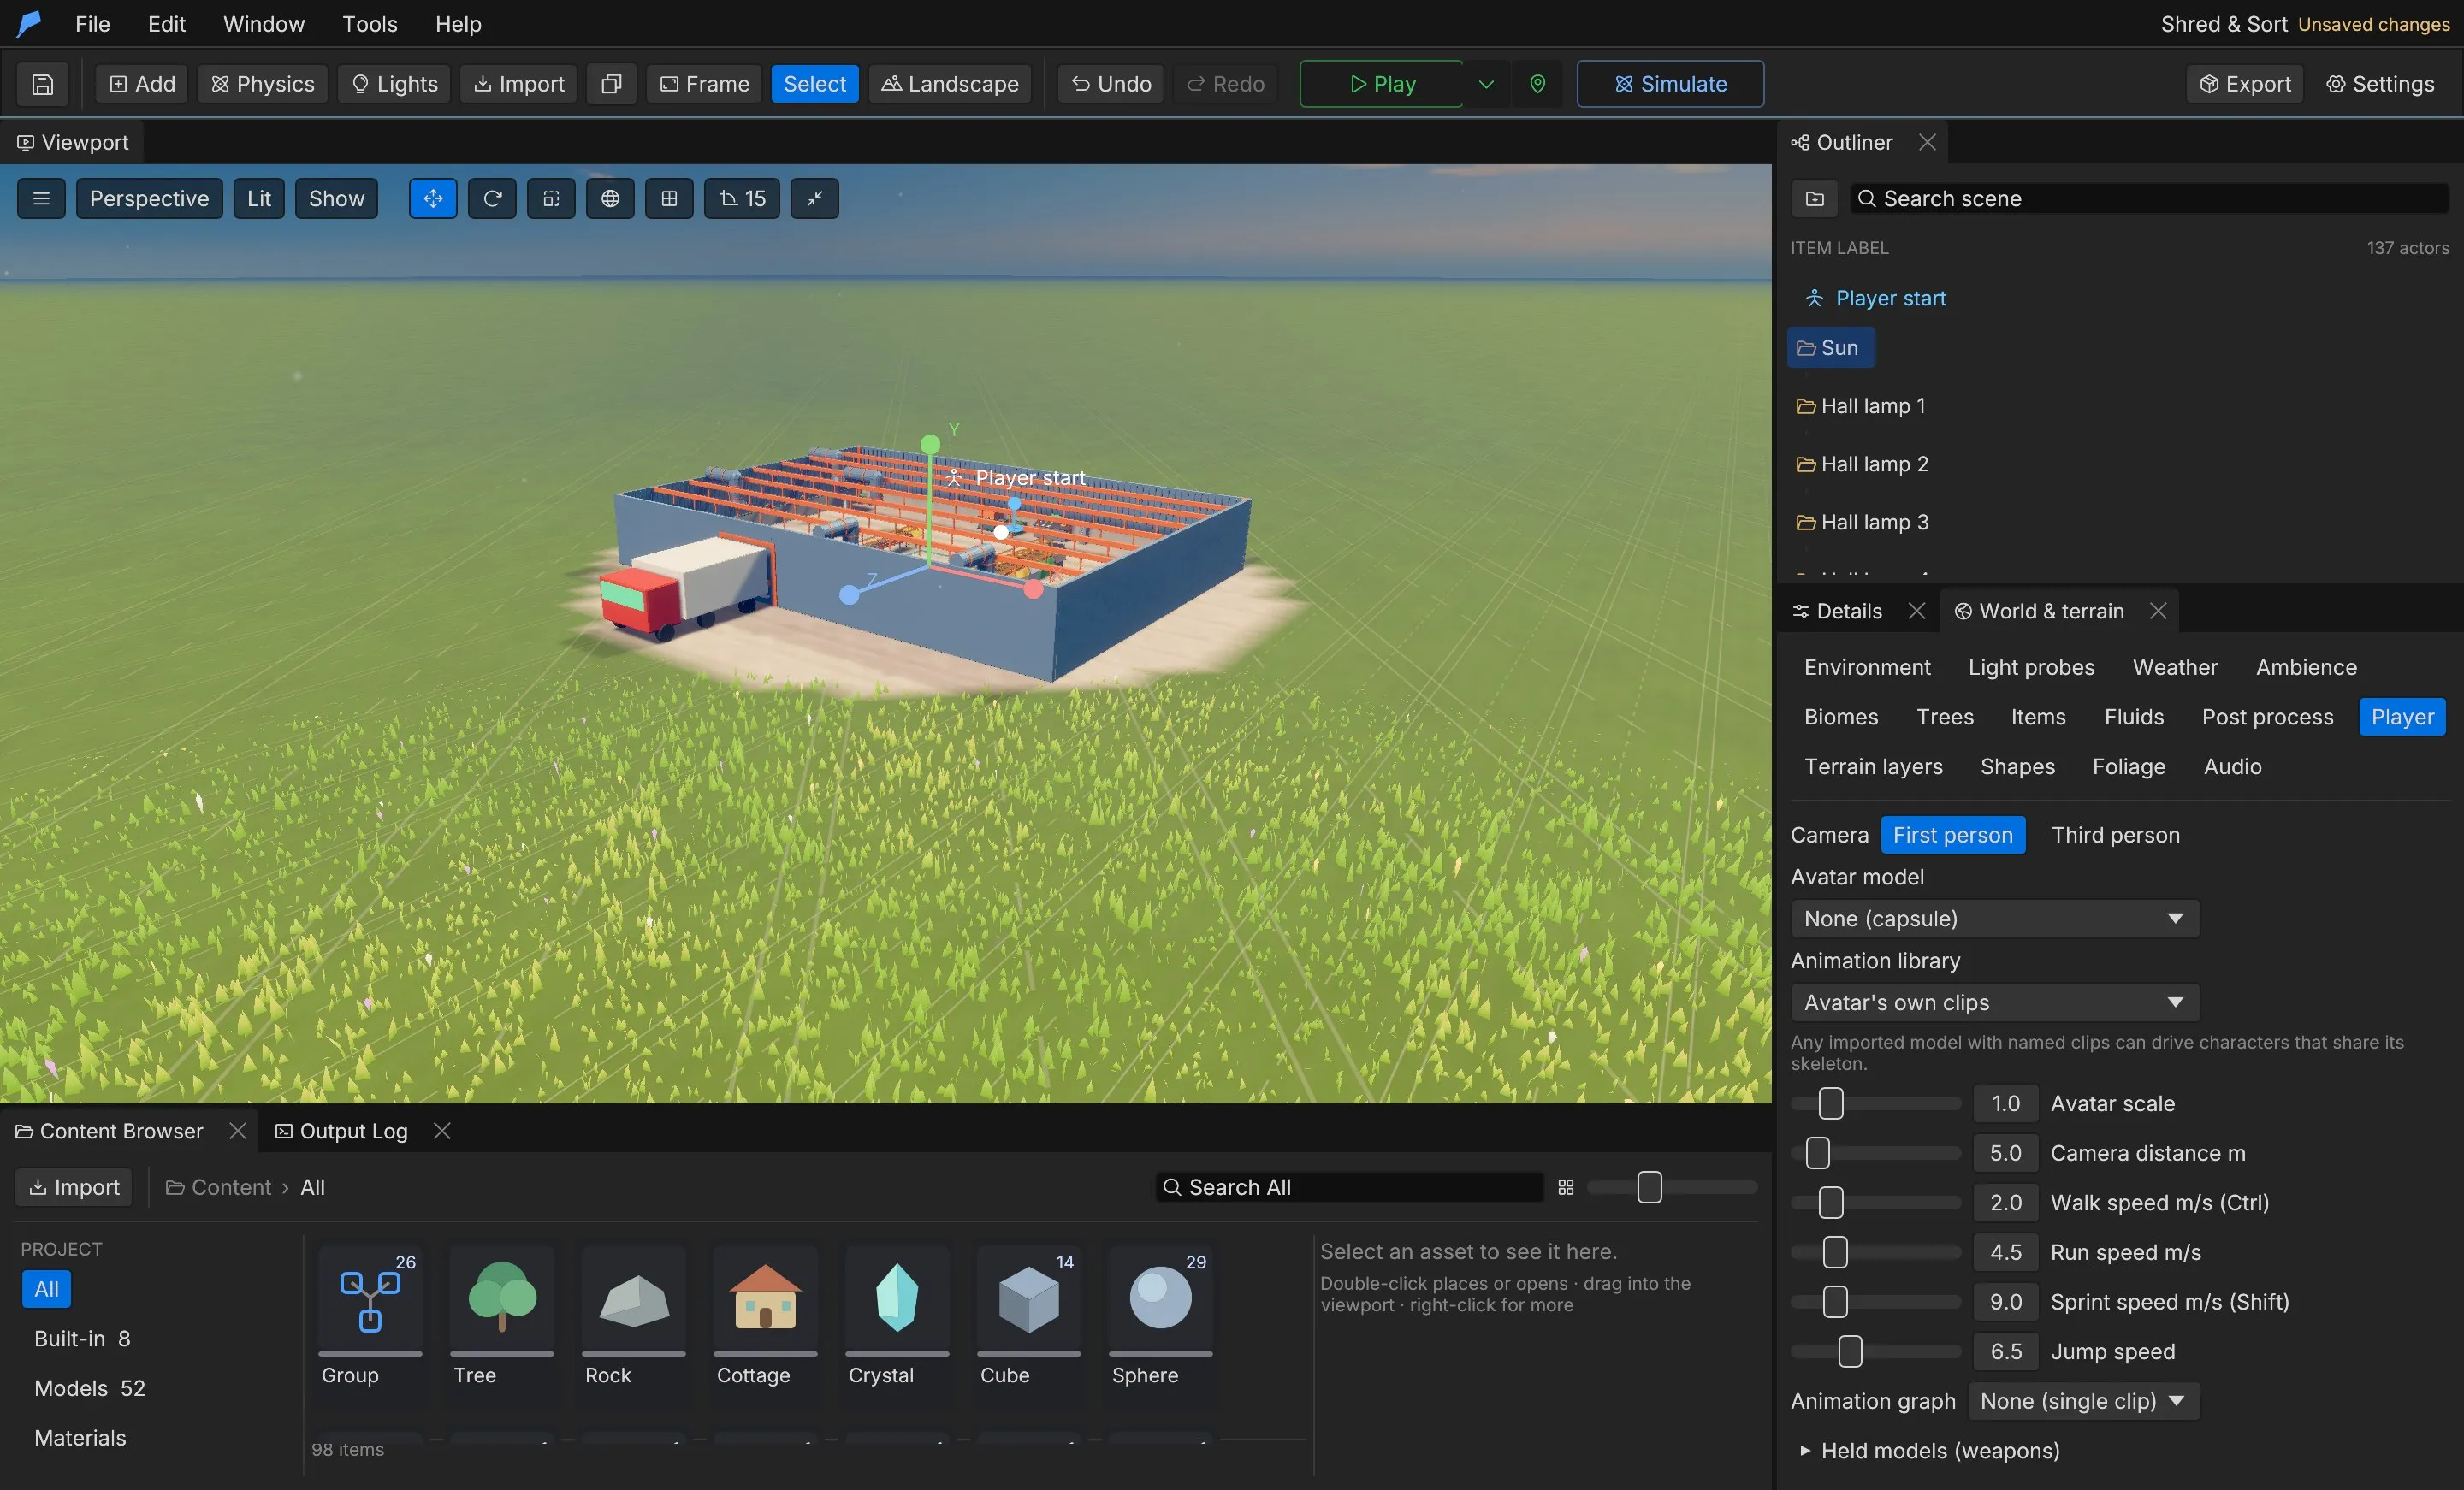Open the viewport Show dropdown
This screenshot has width=2464, height=1490.
coord(336,199)
